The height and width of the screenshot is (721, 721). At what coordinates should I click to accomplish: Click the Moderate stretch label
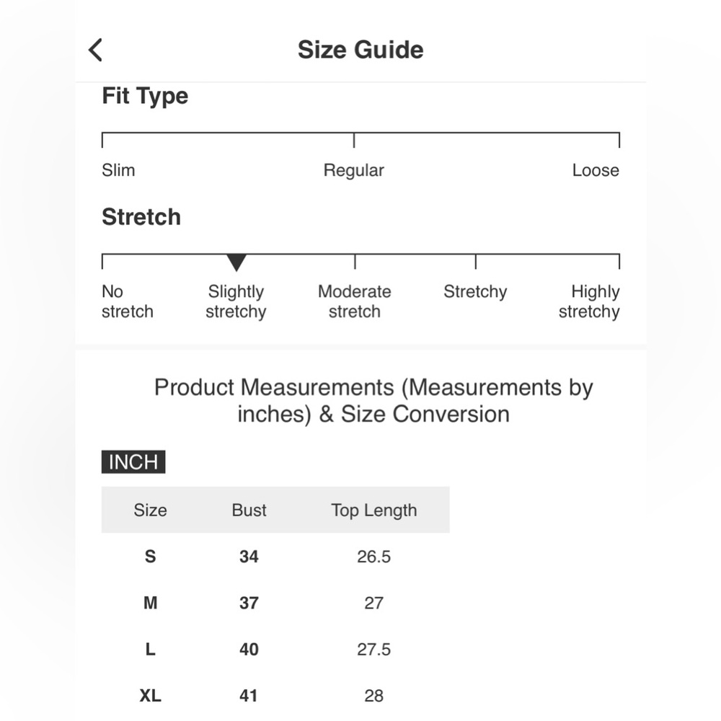pyautogui.click(x=355, y=301)
